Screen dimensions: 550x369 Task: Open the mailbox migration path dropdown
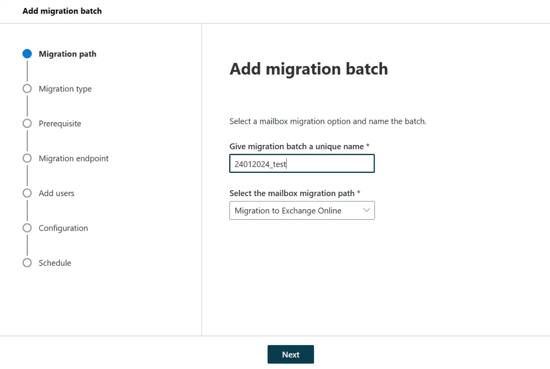pos(302,210)
